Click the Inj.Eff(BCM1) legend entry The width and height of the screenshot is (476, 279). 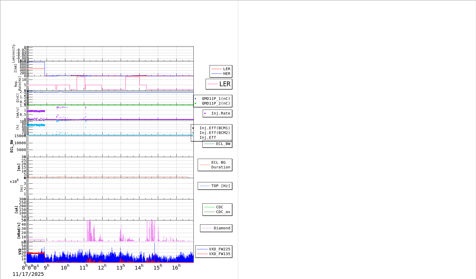214,128
